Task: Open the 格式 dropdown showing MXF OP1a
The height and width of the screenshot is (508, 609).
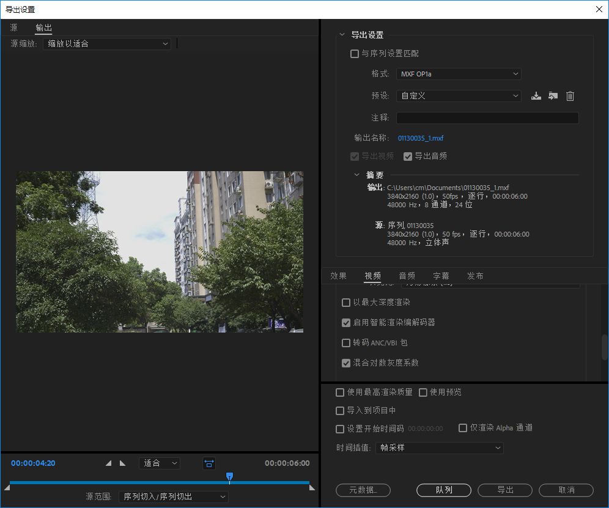Action: point(459,73)
